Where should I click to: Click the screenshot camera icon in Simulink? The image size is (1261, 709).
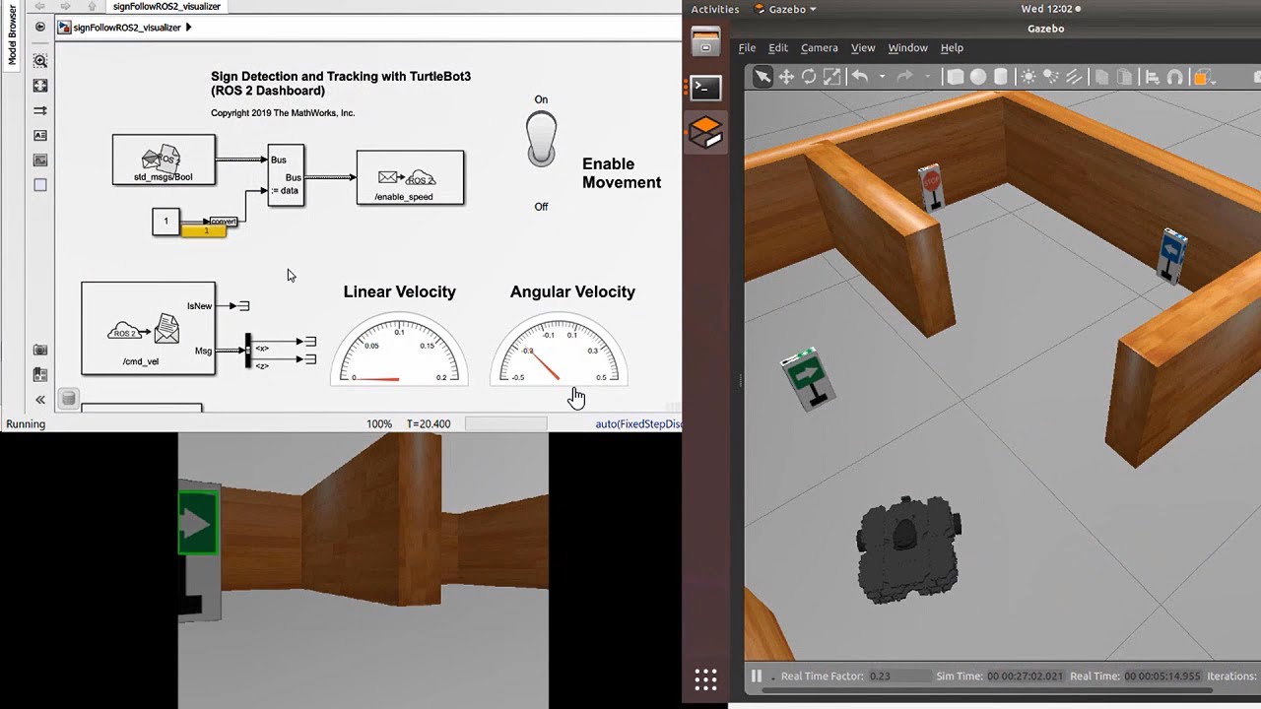40,350
